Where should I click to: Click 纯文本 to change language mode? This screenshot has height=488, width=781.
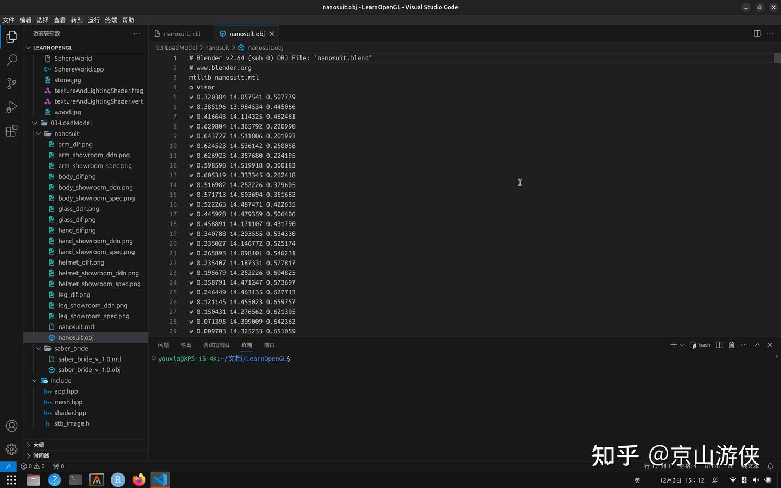[x=751, y=466]
